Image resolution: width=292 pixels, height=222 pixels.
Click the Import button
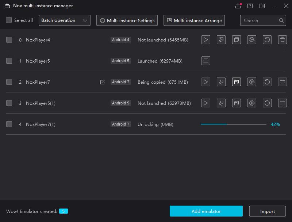268,211
